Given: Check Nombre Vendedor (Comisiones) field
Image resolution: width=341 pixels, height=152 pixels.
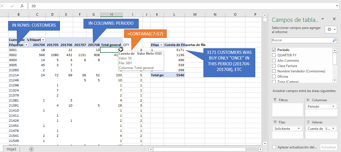Looking at the screenshot, I should pos(274,71).
